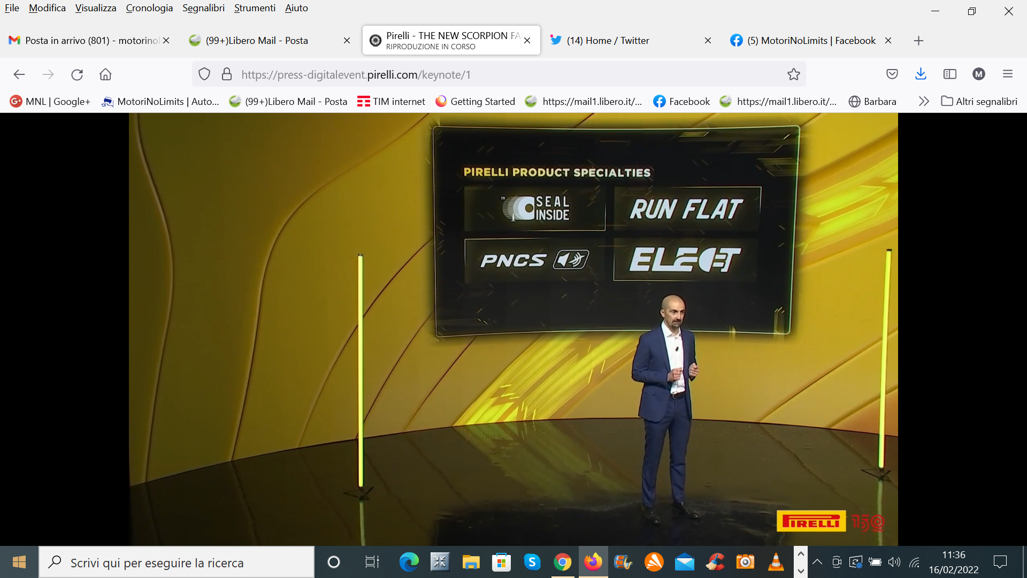Click the Firefox home button
Viewport: 1027px width, 578px height.
pyautogui.click(x=105, y=74)
